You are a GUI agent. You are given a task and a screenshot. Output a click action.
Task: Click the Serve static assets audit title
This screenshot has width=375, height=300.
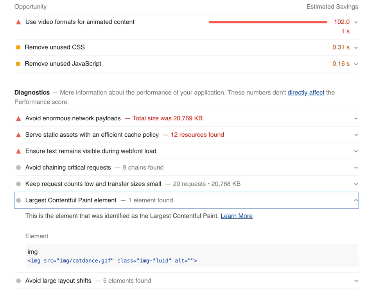point(92,135)
